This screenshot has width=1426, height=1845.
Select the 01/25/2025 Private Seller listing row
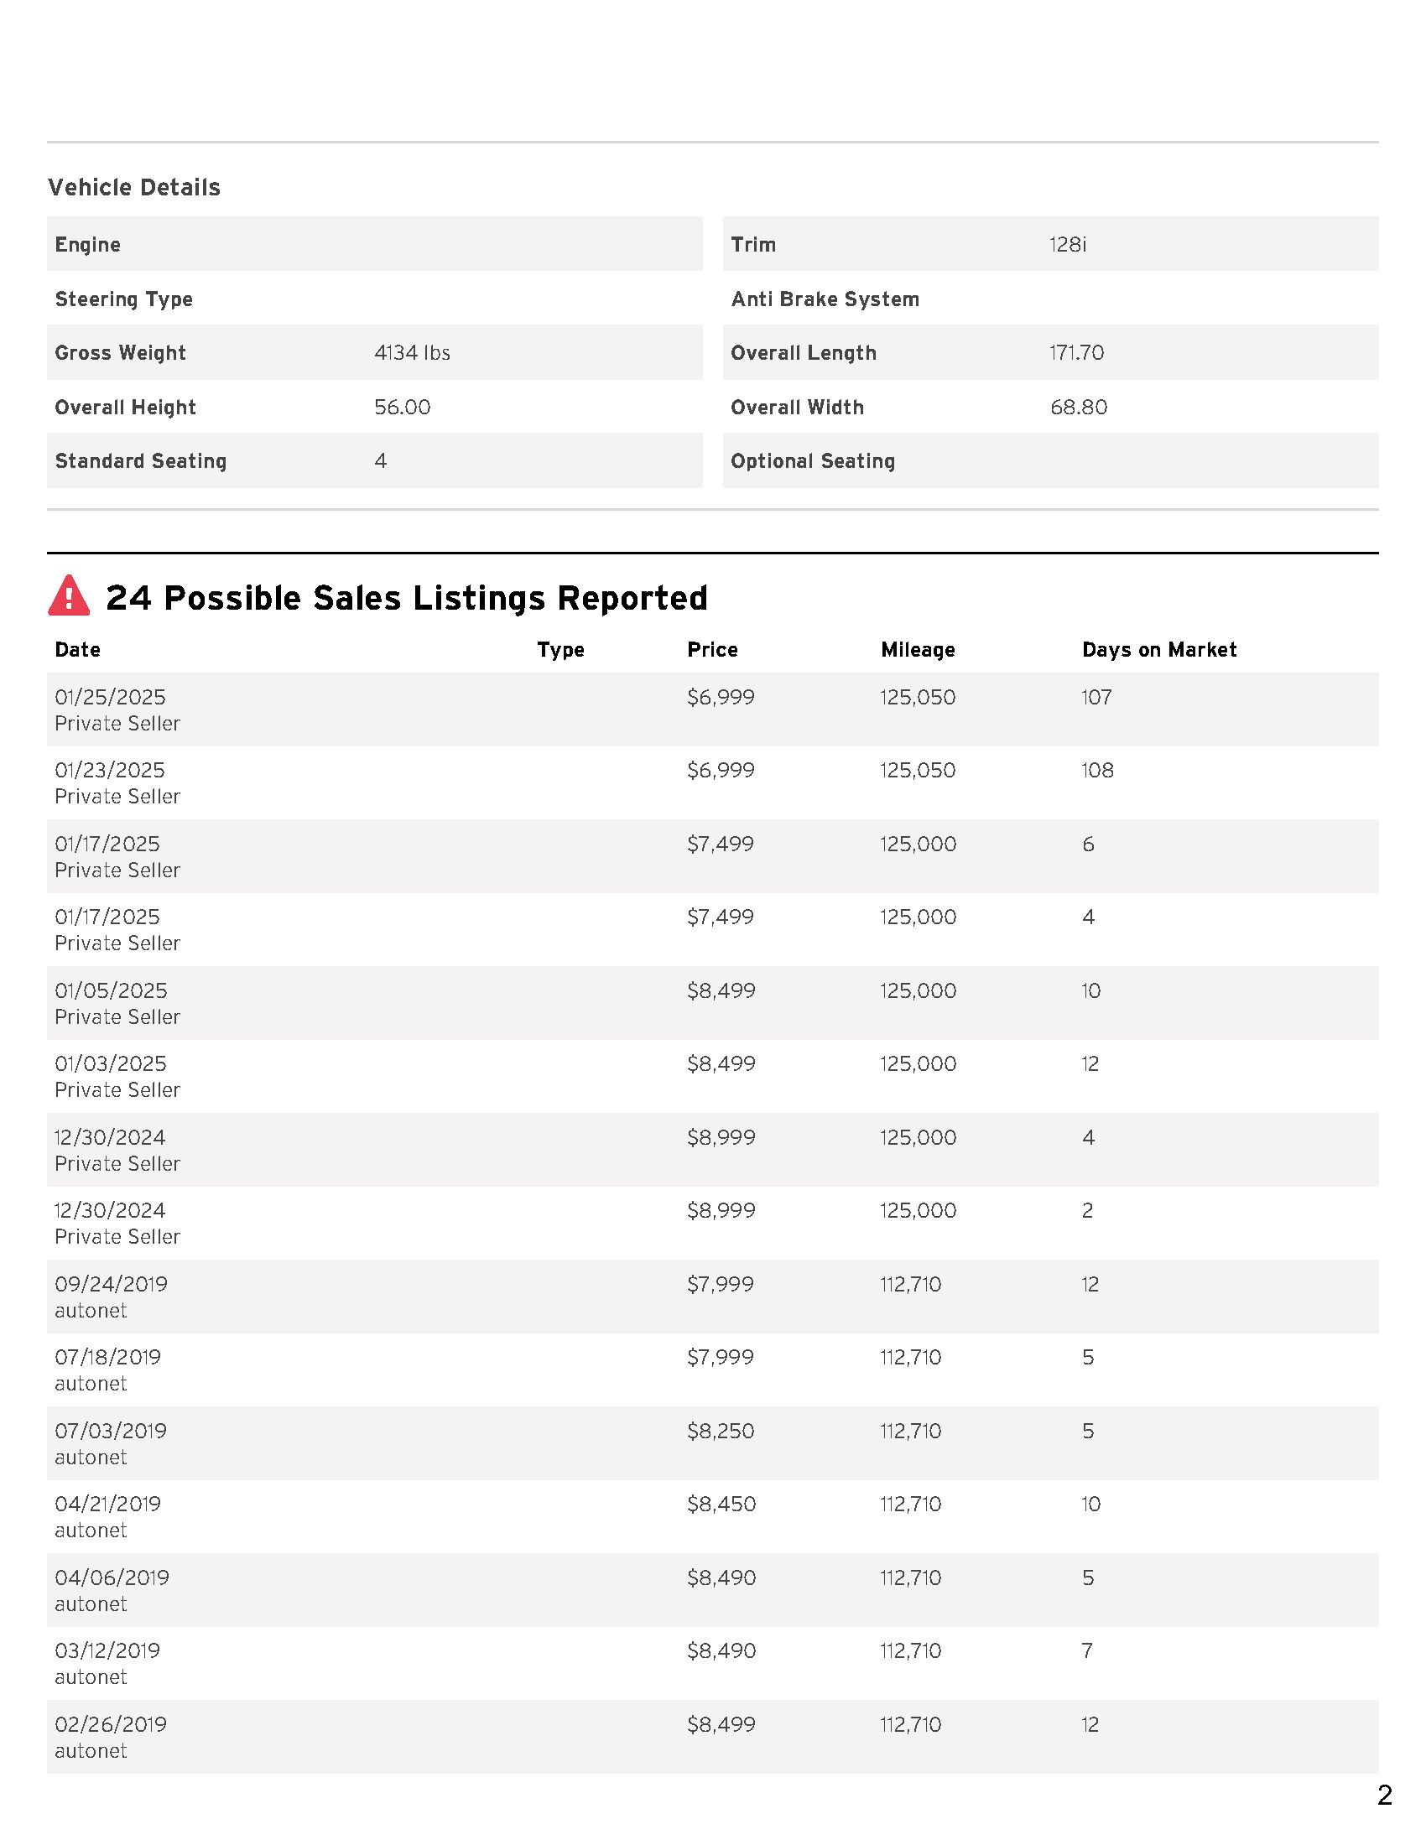pos(713,709)
